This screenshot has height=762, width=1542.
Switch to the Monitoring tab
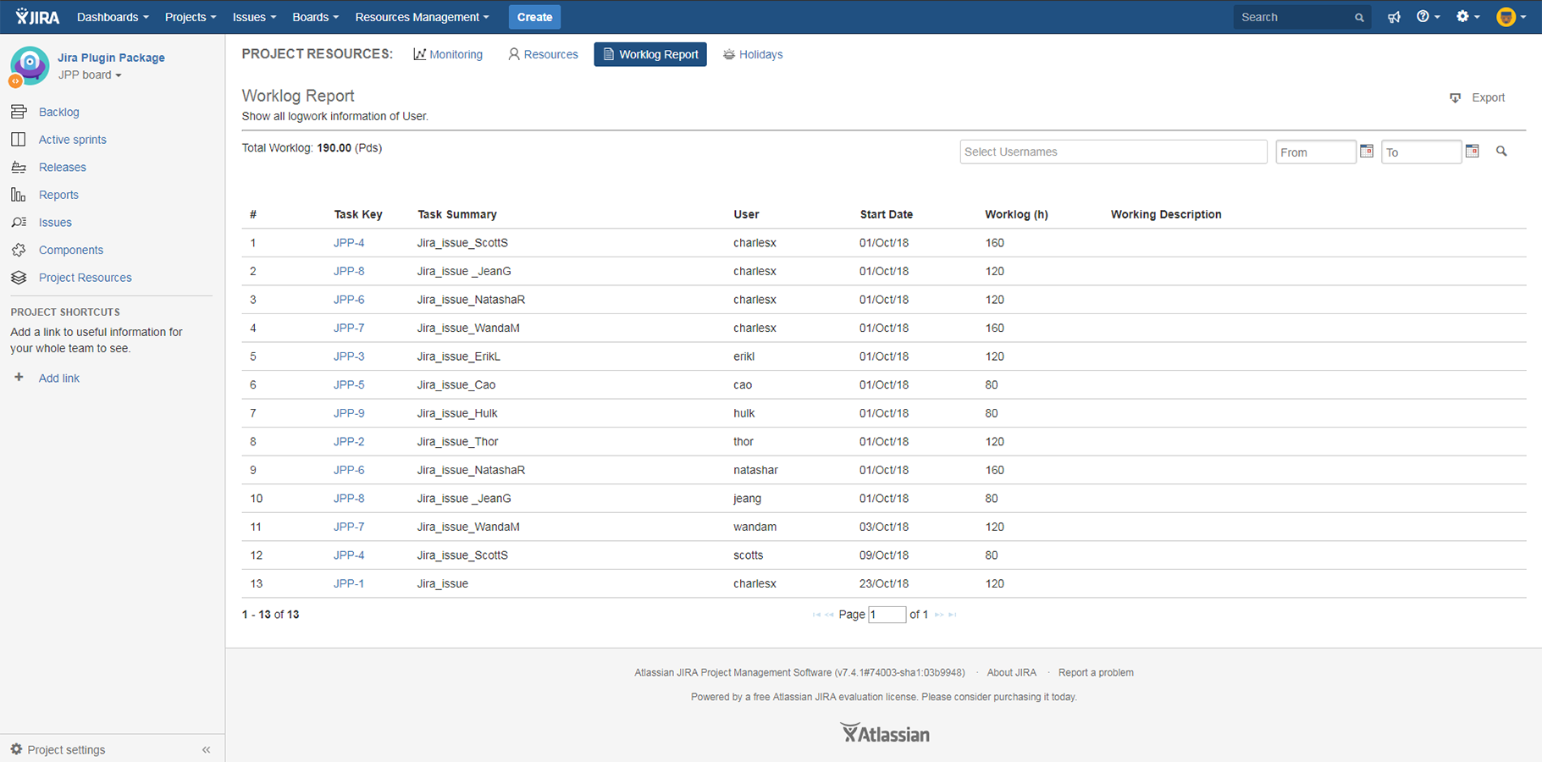coord(448,54)
